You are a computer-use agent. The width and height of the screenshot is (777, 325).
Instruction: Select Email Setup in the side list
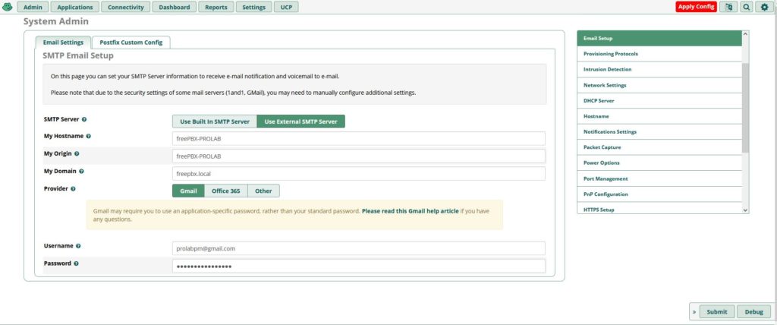click(659, 38)
